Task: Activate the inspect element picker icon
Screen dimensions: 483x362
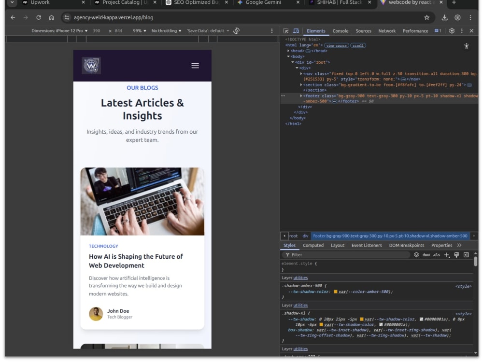Action: [286, 31]
